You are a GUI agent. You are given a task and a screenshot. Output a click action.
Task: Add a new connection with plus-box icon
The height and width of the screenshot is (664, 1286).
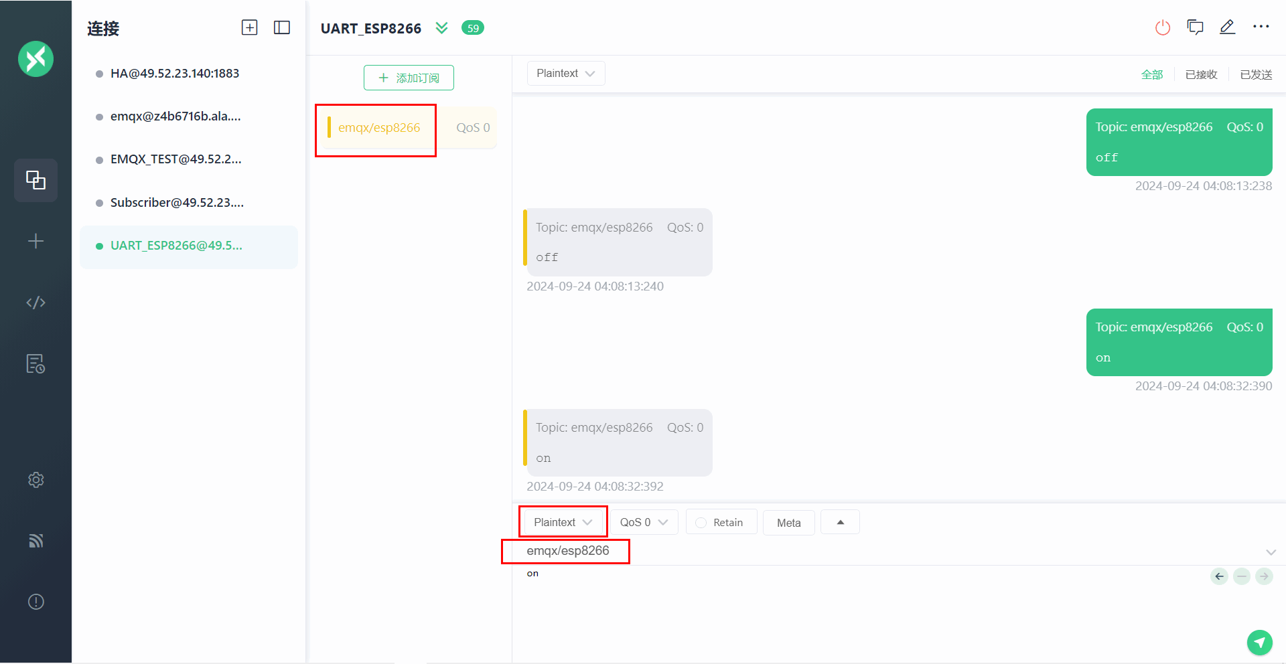249,27
